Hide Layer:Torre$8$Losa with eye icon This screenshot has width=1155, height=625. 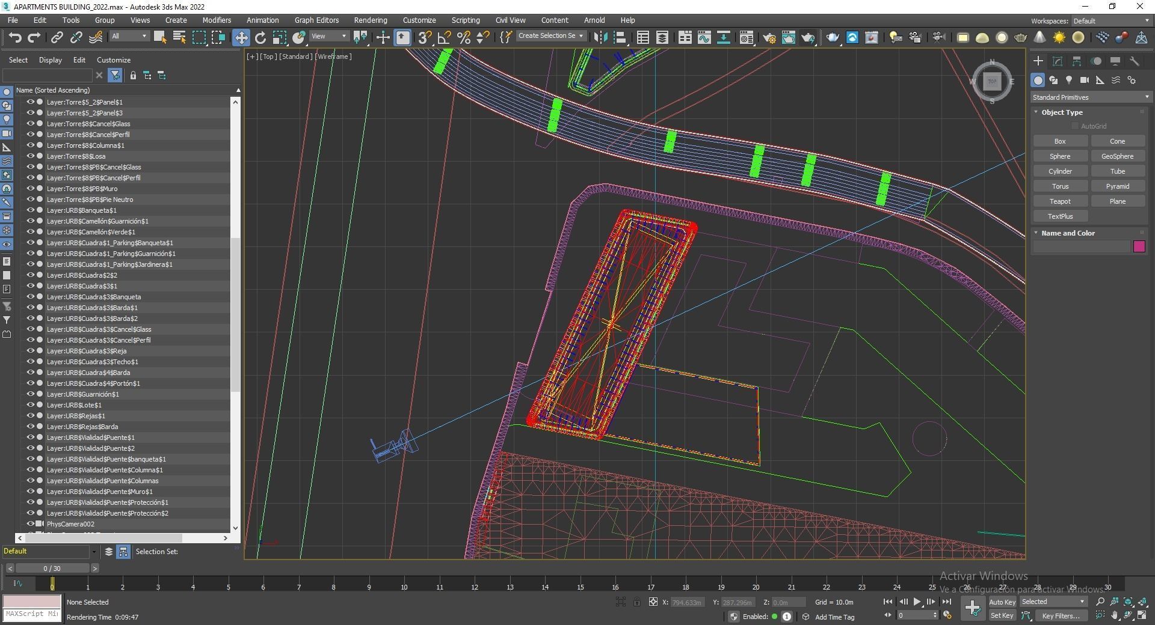coord(30,156)
